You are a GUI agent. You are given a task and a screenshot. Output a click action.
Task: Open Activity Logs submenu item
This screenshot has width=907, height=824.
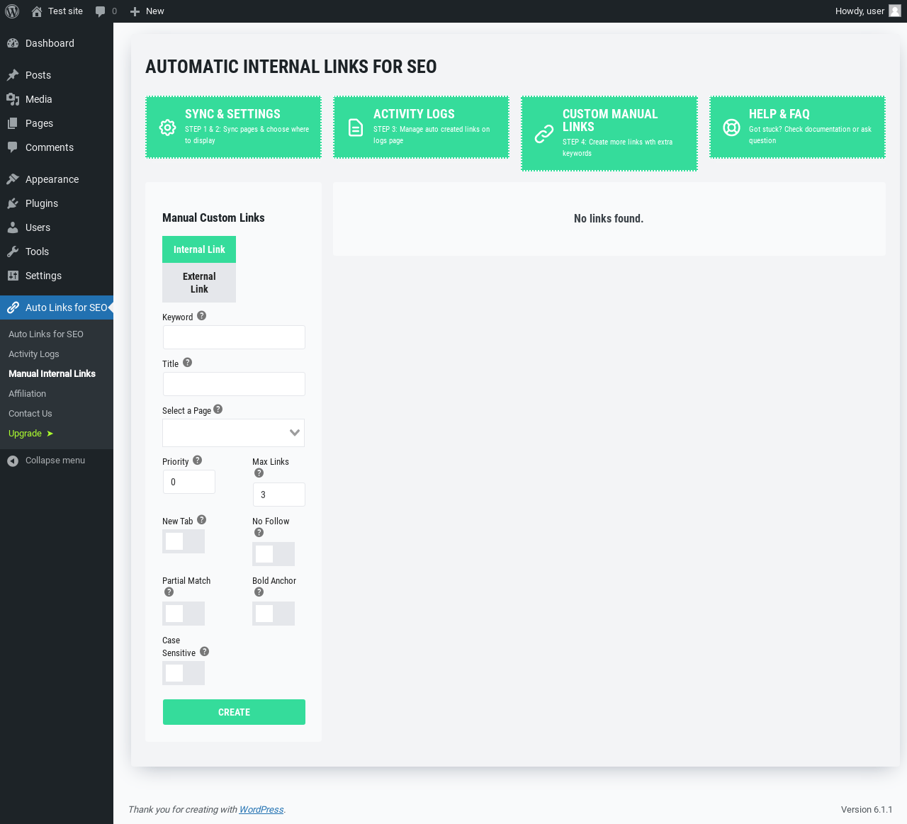tap(34, 354)
